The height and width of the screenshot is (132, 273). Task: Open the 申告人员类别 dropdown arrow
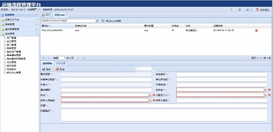tap(150, 100)
